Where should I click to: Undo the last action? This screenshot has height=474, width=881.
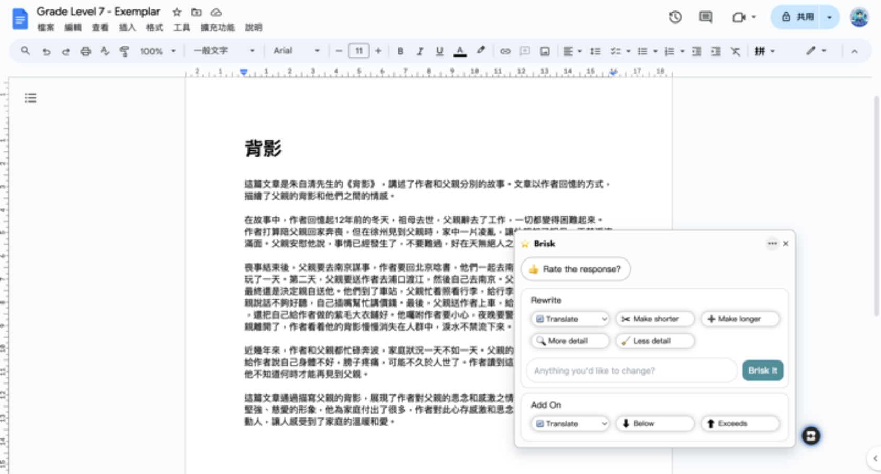[x=46, y=51]
